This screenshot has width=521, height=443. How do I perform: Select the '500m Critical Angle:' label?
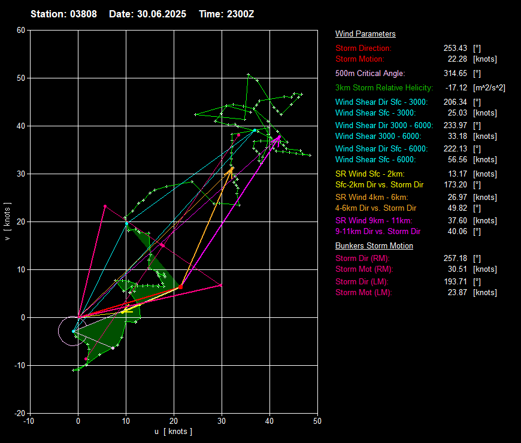pyautogui.click(x=370, y=74)
